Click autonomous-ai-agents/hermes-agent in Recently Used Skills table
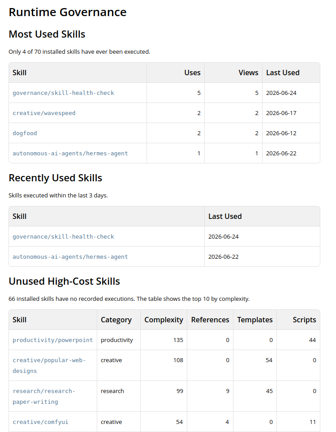The width and height of the screenshot is (336, 432). (x=70, y=257)
